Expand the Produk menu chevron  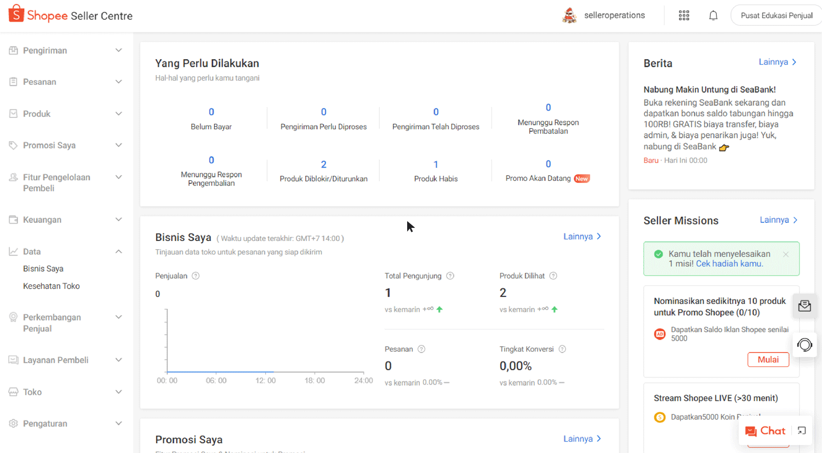(118, 114)
